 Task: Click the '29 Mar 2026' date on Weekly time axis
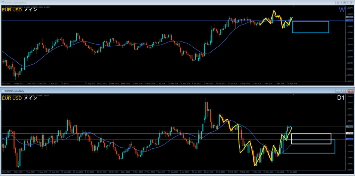pyautogui.click(x=292, y=83)
